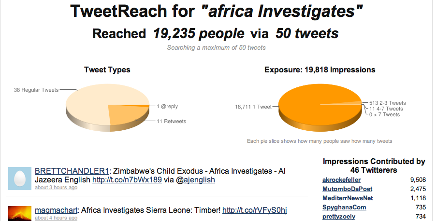Click BRETTCHANDLER1's egg avatar icon

[x=20, y=179]
